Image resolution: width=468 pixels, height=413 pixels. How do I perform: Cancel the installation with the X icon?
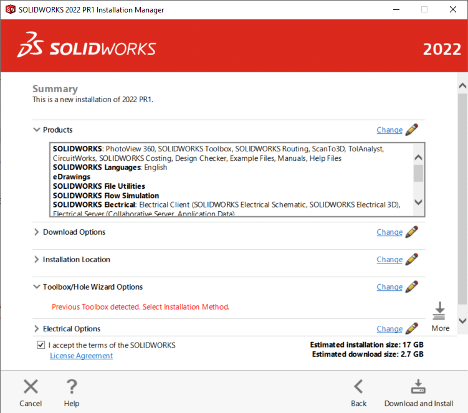(x=31, y=387)
